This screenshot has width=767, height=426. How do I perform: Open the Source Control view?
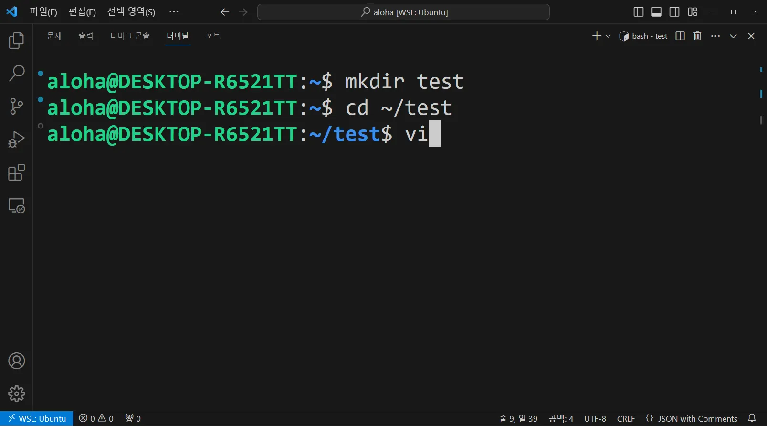click(16, 106)
